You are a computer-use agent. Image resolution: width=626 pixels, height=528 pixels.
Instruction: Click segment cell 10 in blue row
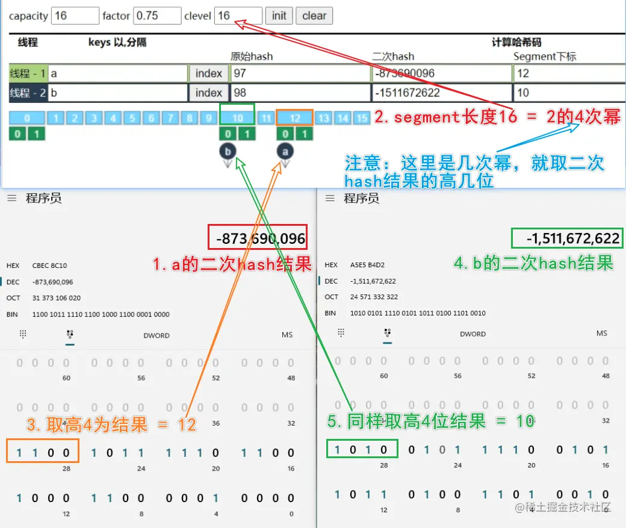238,118
